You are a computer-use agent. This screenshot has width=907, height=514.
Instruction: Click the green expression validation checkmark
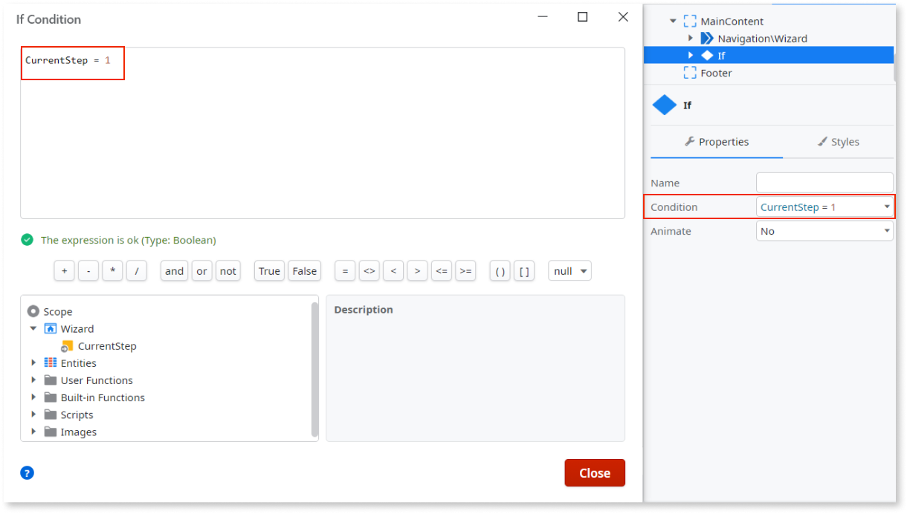click(28, 239)
